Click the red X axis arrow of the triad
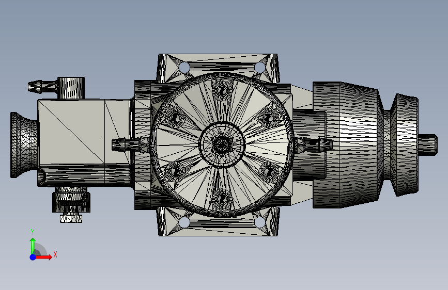The height and width of the screenshot is (290, 448). 43,257
